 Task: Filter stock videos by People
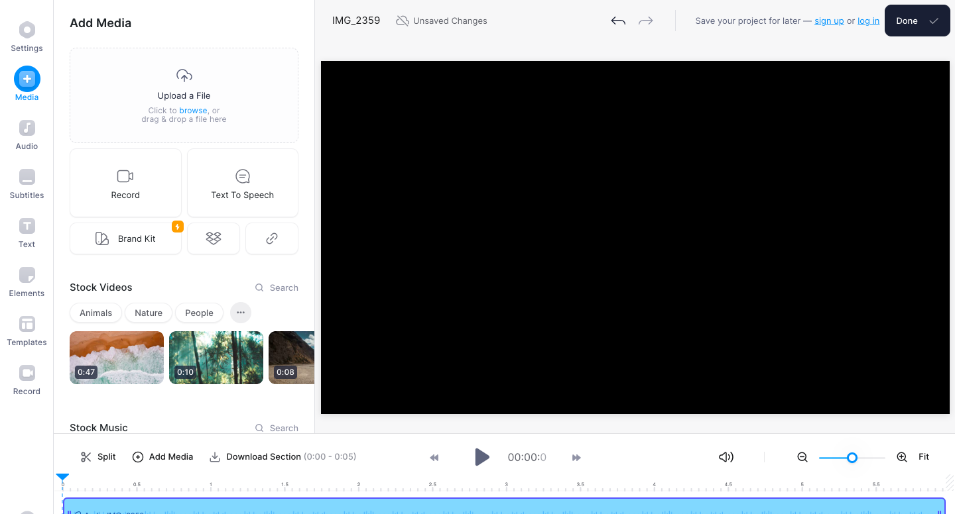(x=199, y=313)
